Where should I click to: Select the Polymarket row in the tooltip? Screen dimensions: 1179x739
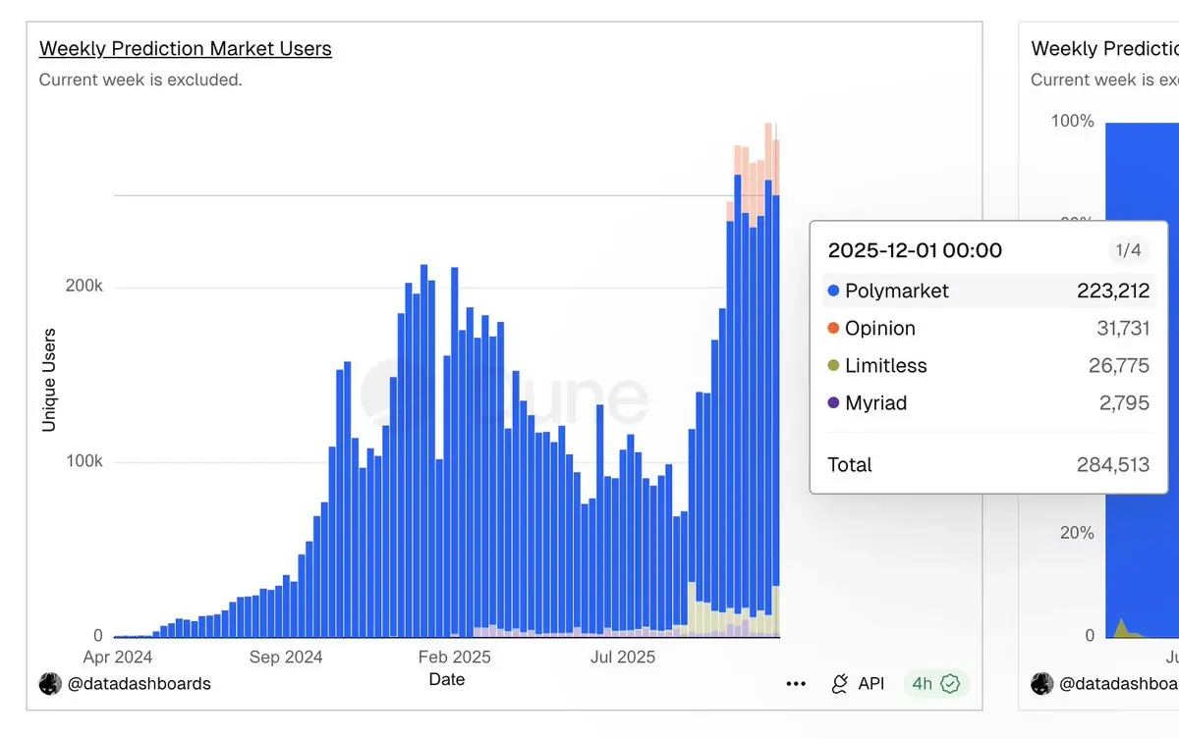[988, 290]
